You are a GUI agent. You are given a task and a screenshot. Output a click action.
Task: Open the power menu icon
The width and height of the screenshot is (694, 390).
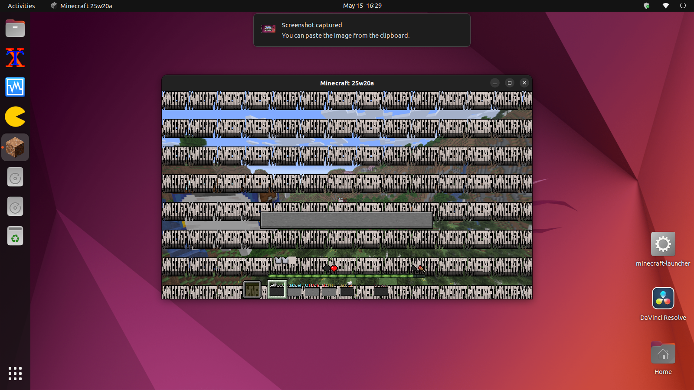(683, 6)
